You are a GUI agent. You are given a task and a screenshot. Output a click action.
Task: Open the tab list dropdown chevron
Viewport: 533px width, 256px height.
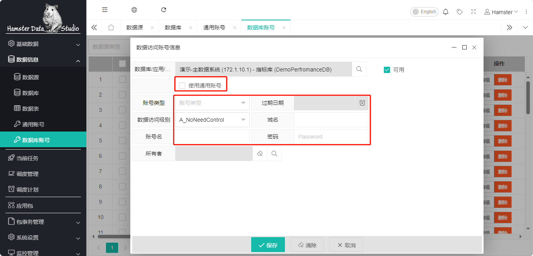pyautogui.click(x=526, y=27)
